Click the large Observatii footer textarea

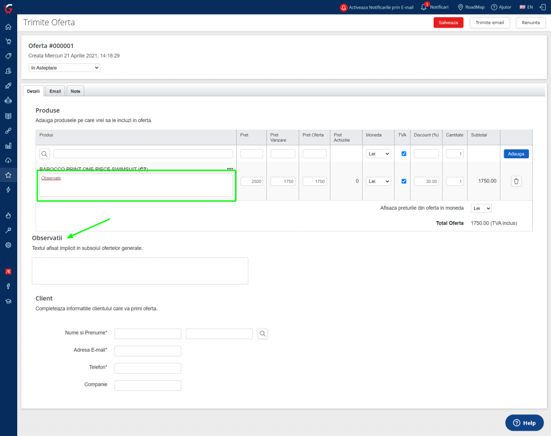point(140,271)
